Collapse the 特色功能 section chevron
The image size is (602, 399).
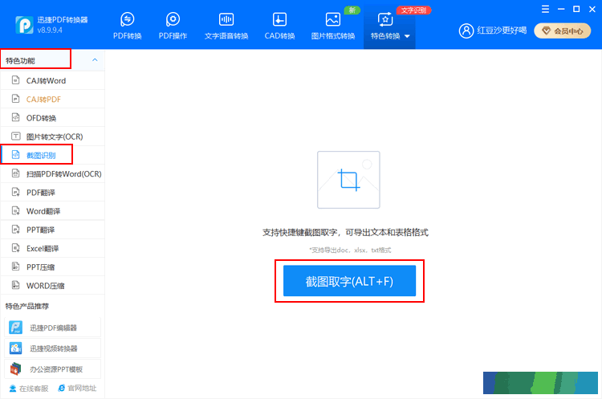[95, 60]
